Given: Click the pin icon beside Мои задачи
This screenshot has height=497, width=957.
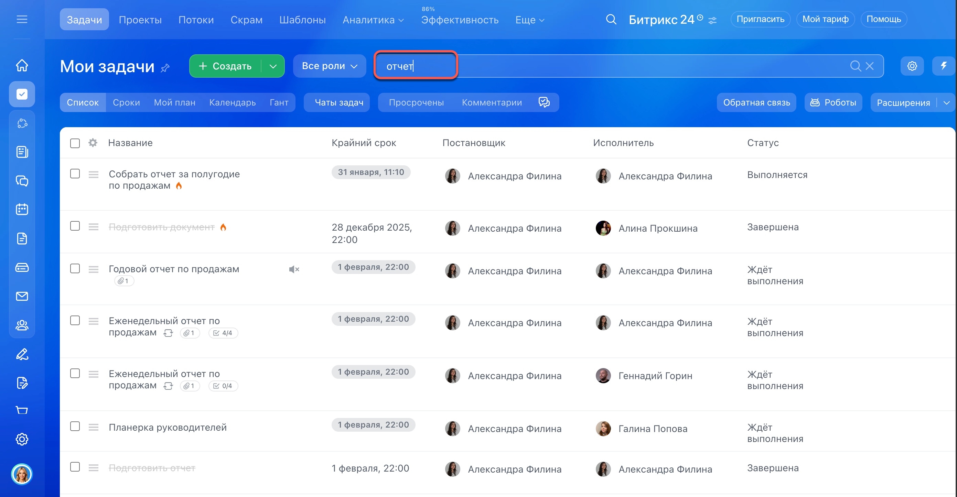Looking at the screenshot, I should (165, 68).
